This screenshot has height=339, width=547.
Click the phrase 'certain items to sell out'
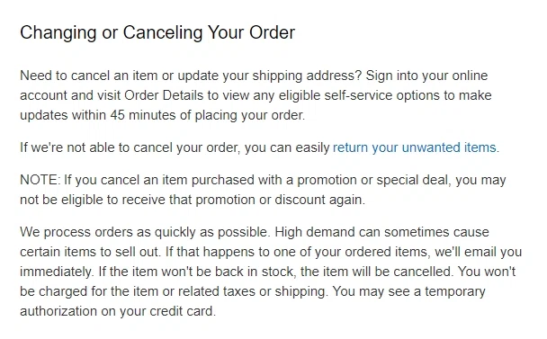(90, 252)
